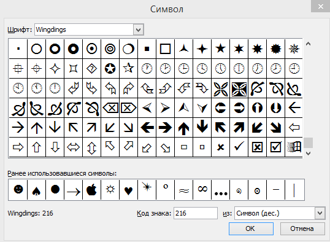Choose the Windows logo symbol
This screenshot has width=330, height=242.
click(294, 147)
